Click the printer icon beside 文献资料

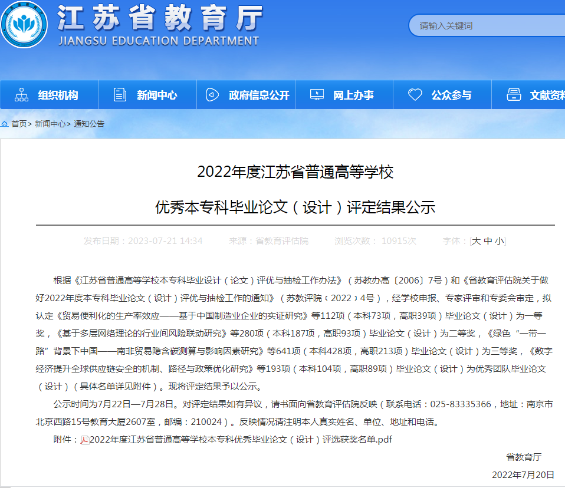click(514, 95)
